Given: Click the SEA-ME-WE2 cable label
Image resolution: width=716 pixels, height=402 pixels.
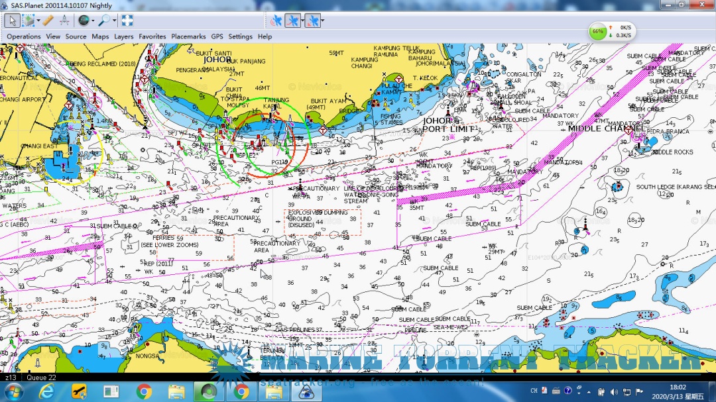Looking at the screenshot, I should (451, 327).
